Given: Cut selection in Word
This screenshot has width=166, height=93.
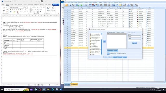Looking at the screenshot, I should (7, 7).
